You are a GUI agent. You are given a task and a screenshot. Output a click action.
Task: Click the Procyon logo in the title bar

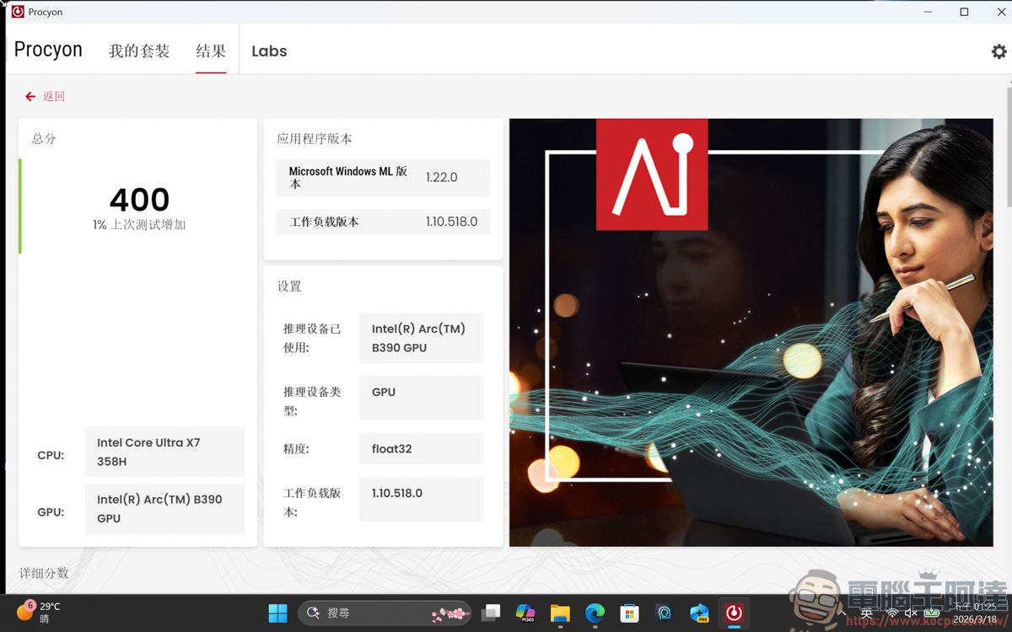tap(19, 12)
